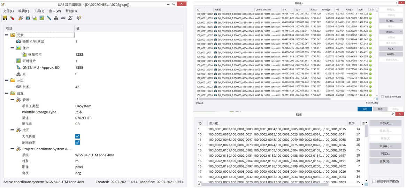
Task: Click the 生成(G)... button
Action: coord(385,146)
